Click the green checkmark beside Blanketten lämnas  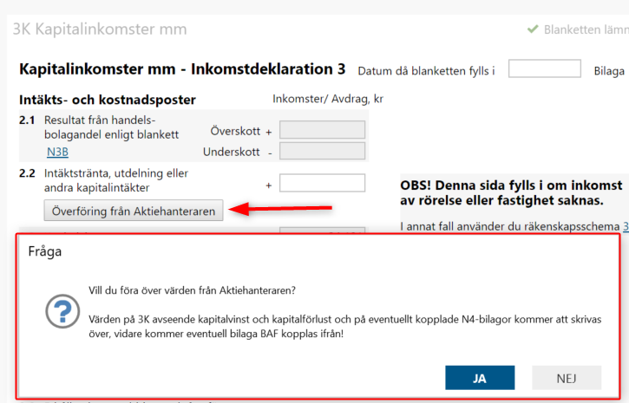coord(533,29)
